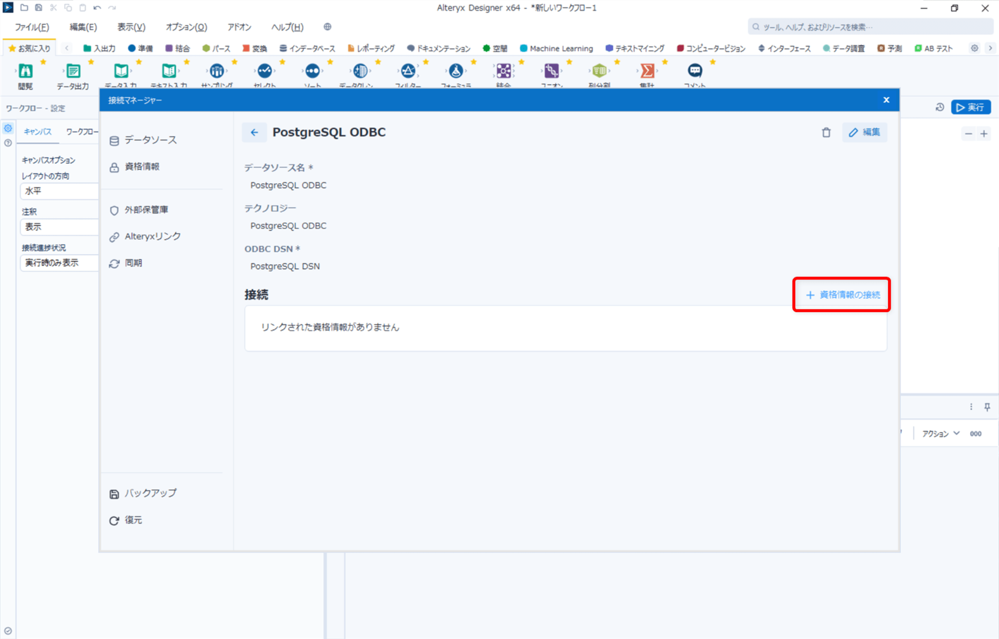Click the globe language icon in menu bar
This screenshot has height=639, width=999.
[x=327, y=27]
